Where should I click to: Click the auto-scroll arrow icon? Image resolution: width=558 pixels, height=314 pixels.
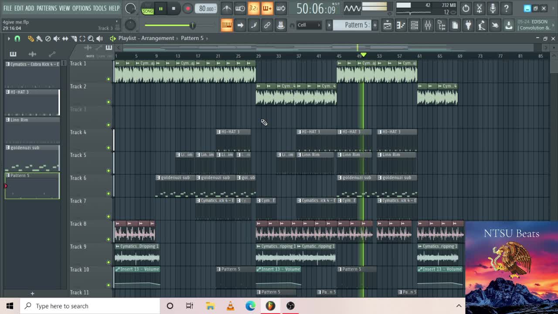coord(240,25)
